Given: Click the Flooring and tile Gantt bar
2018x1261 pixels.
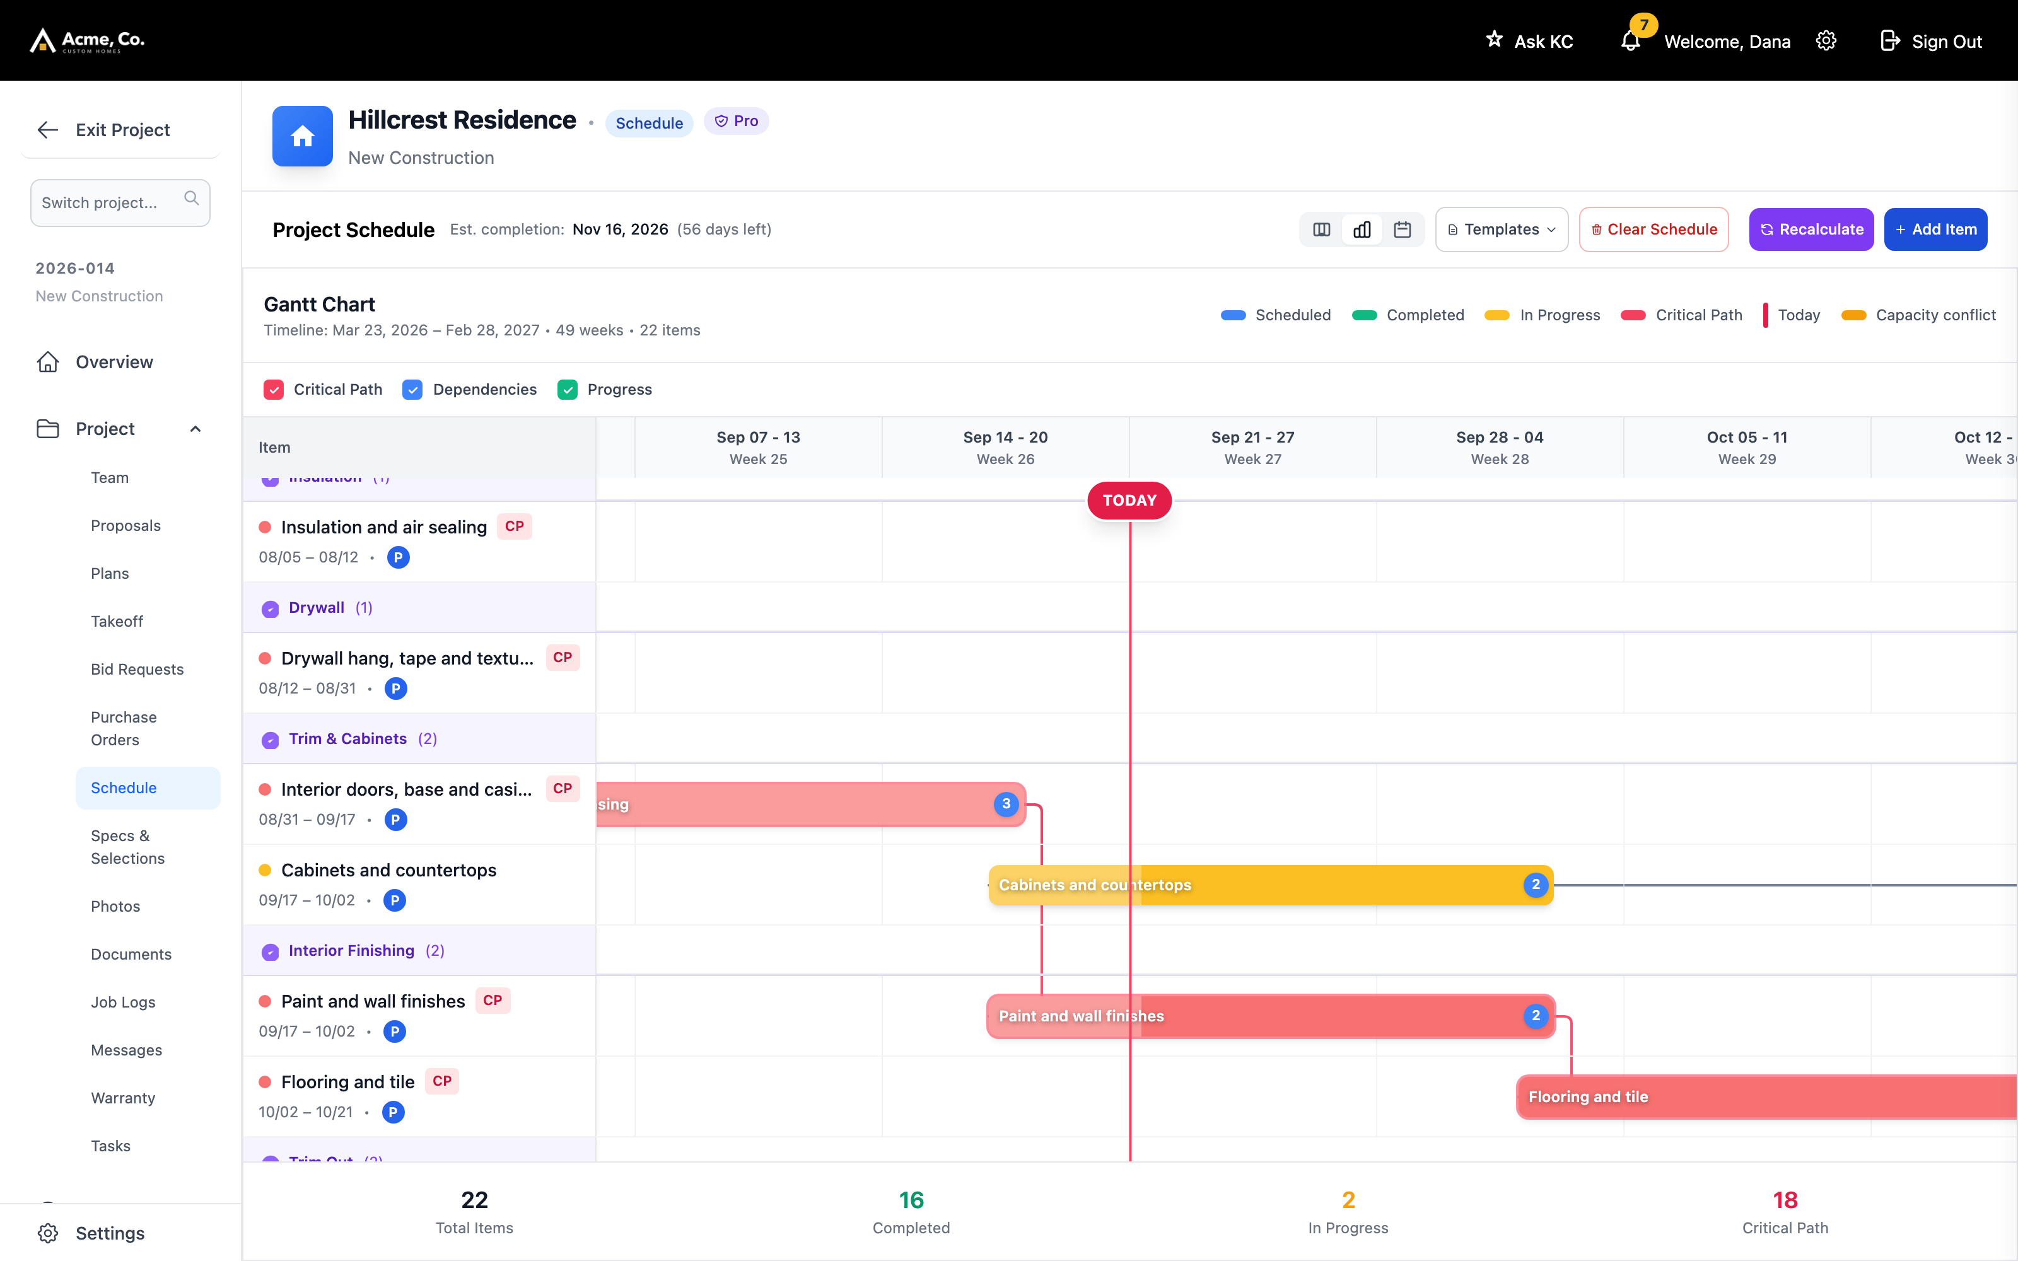Looking at the screenshot, I should tap(1767, 1096).
